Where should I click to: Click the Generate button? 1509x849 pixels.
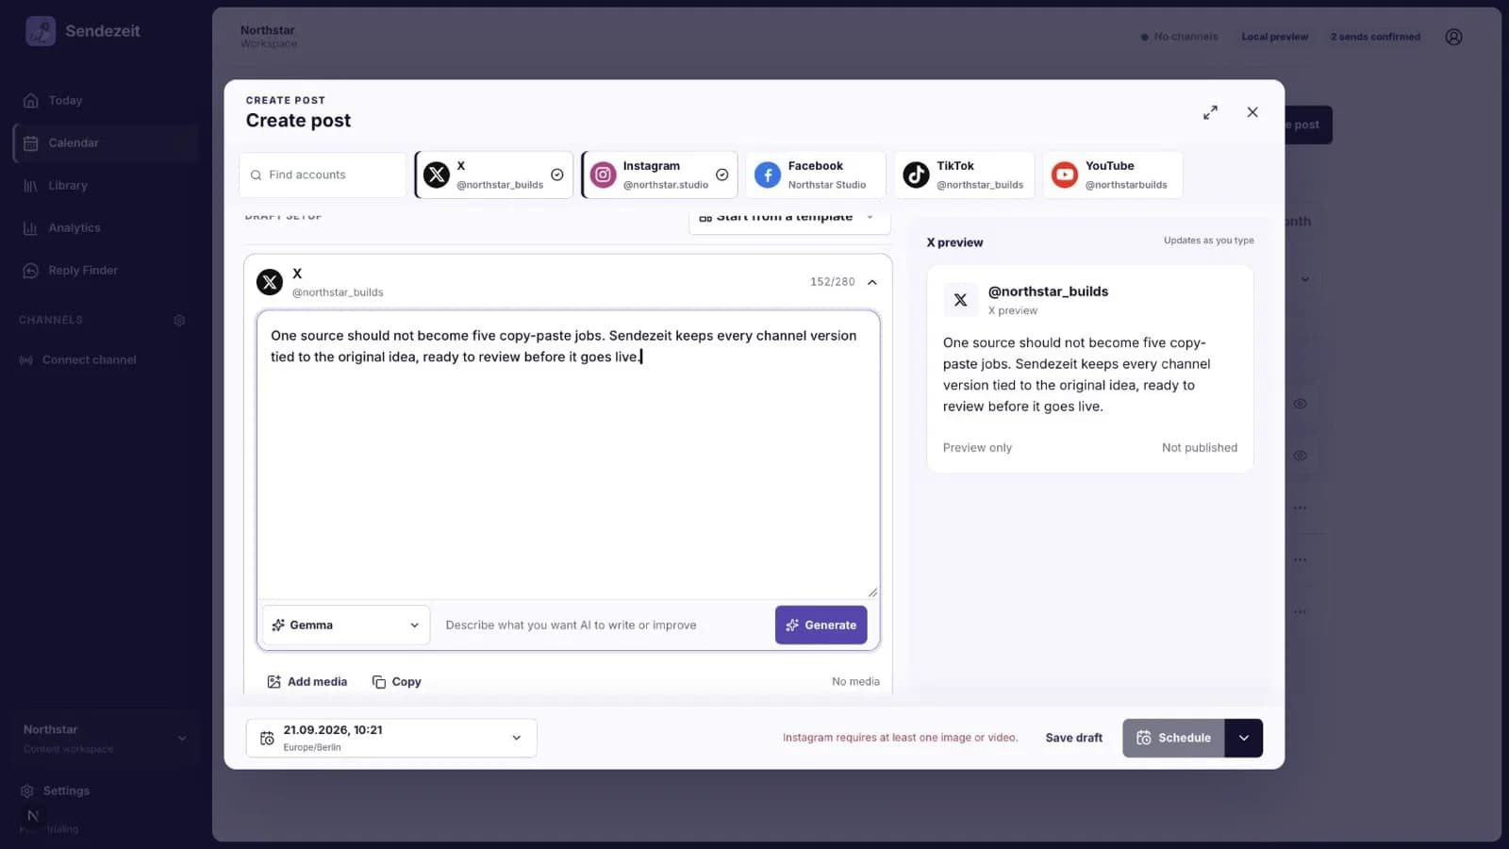(821, 625)
